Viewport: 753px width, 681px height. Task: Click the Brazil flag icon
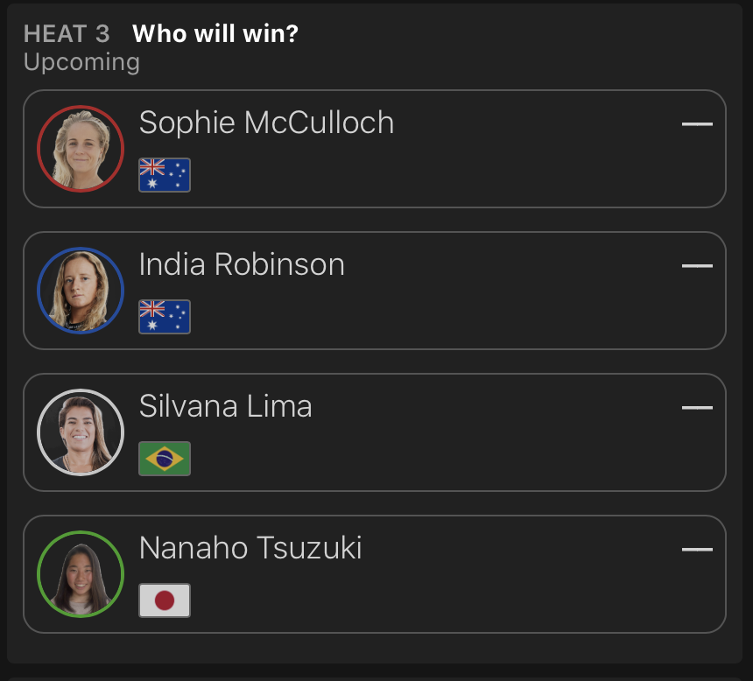tap(165, 459)
